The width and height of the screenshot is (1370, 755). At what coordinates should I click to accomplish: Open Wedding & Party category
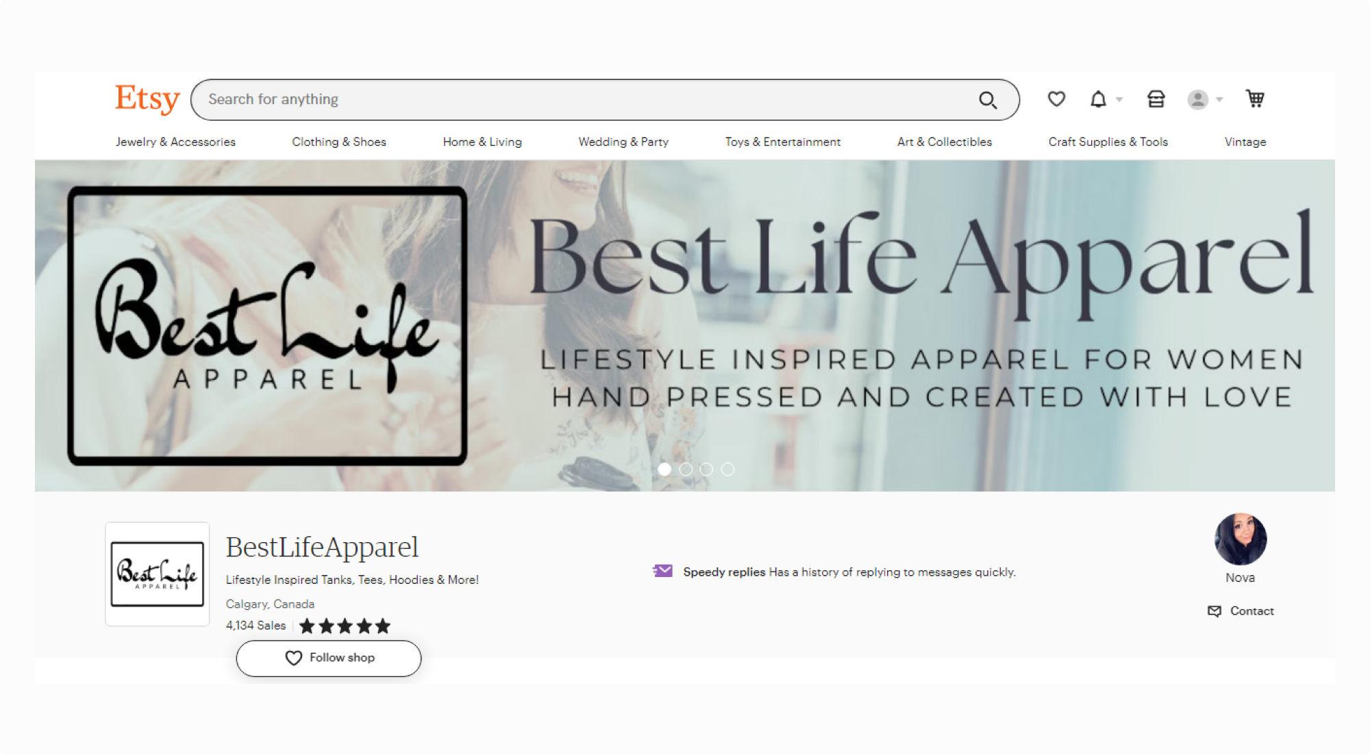tap(623, 142)
